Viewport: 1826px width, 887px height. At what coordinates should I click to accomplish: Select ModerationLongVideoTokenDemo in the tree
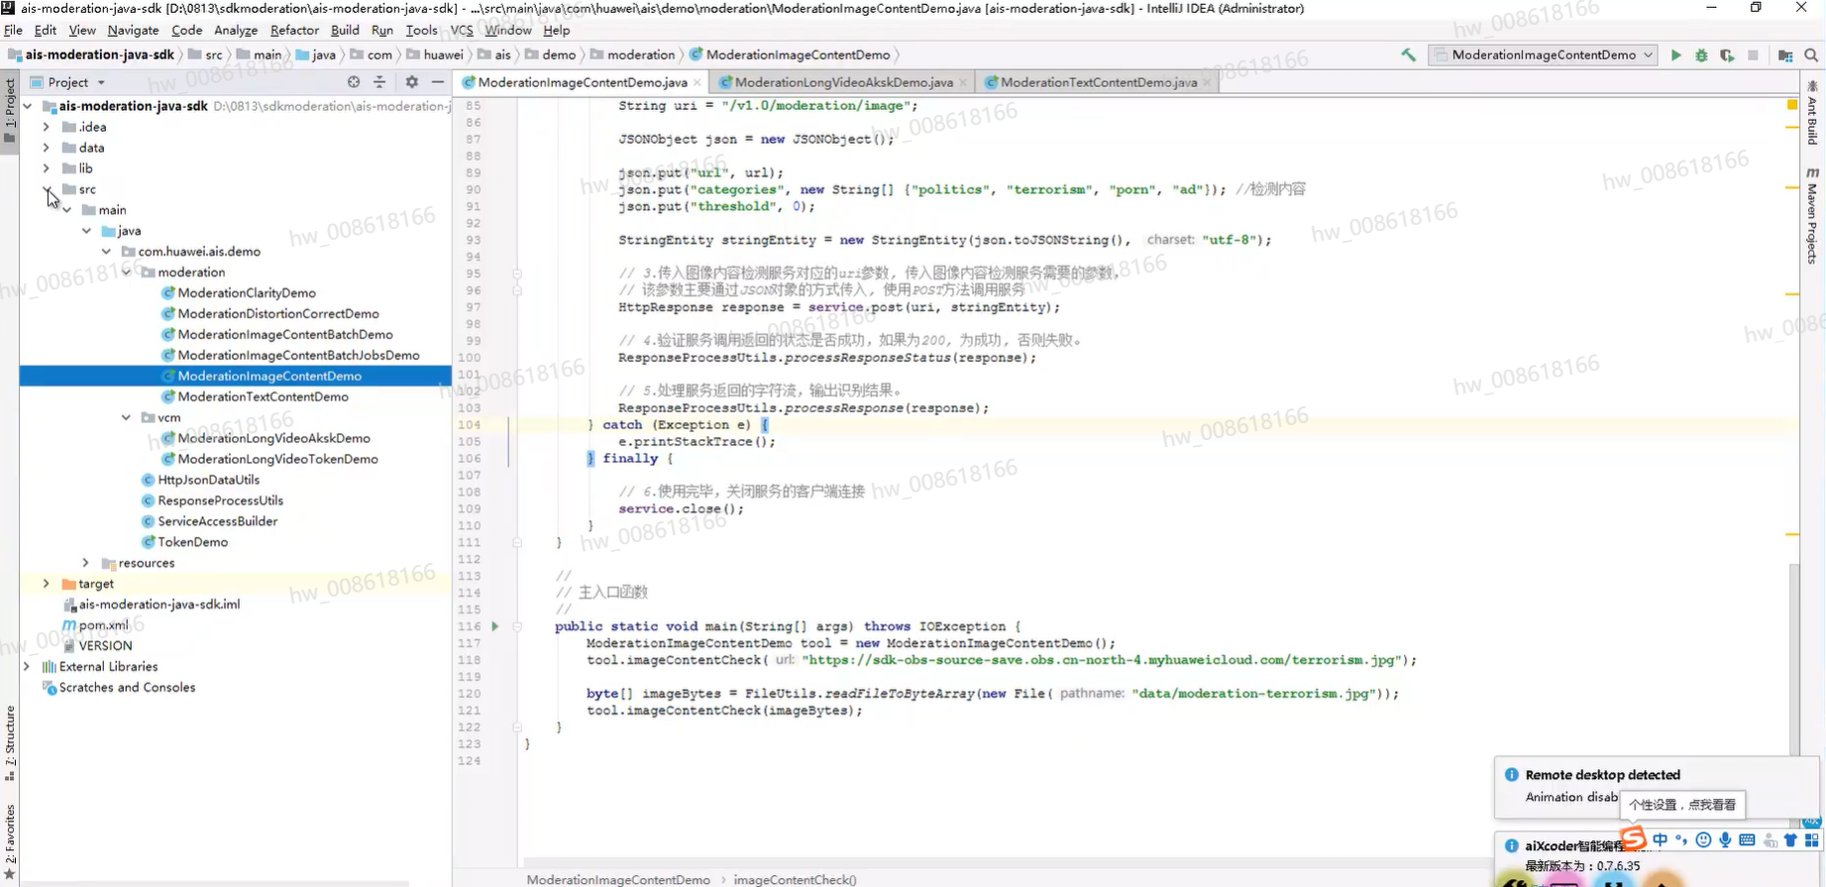point(277,460)
